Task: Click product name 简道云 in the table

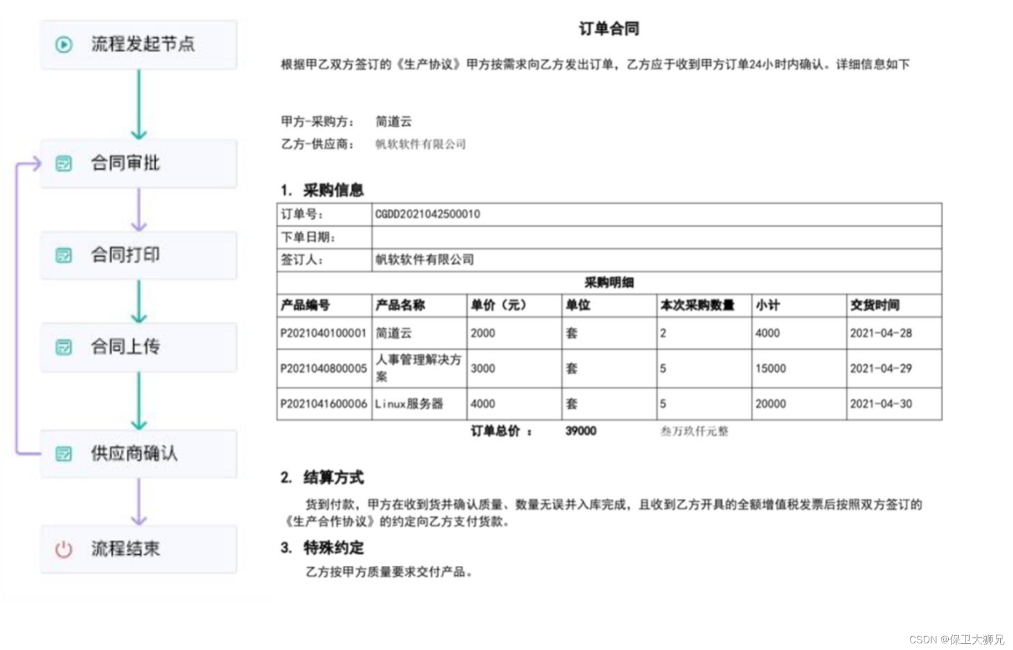Action: [x=393, y=333]
